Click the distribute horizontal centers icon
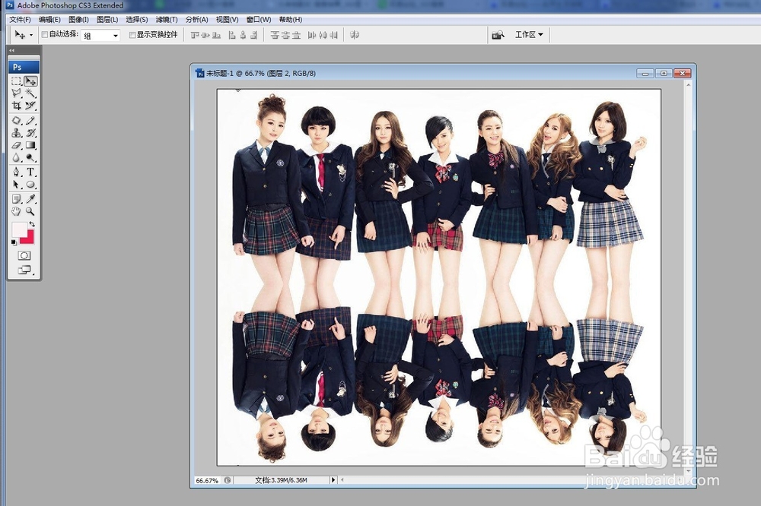Screen dimensions: 761x506 click(322, 35)
